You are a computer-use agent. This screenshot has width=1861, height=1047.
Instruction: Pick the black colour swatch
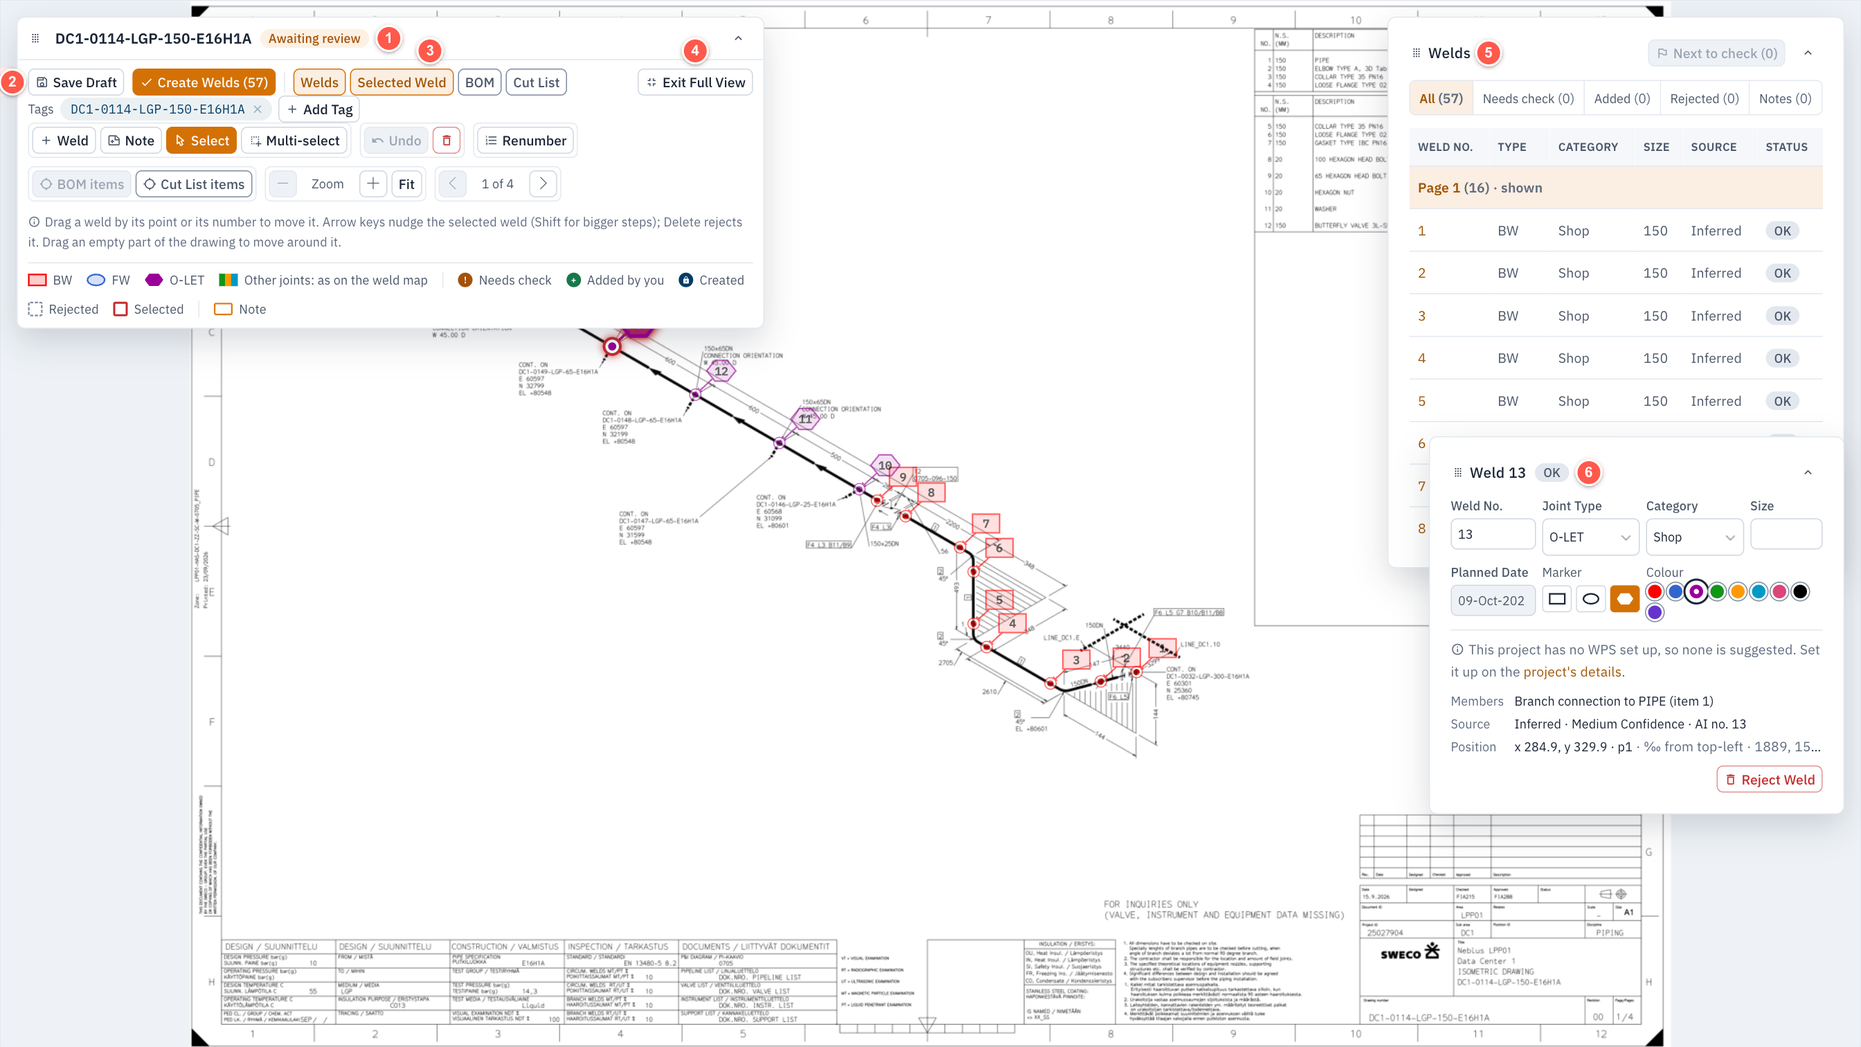pyautogui.click(x=1800, y=592)
